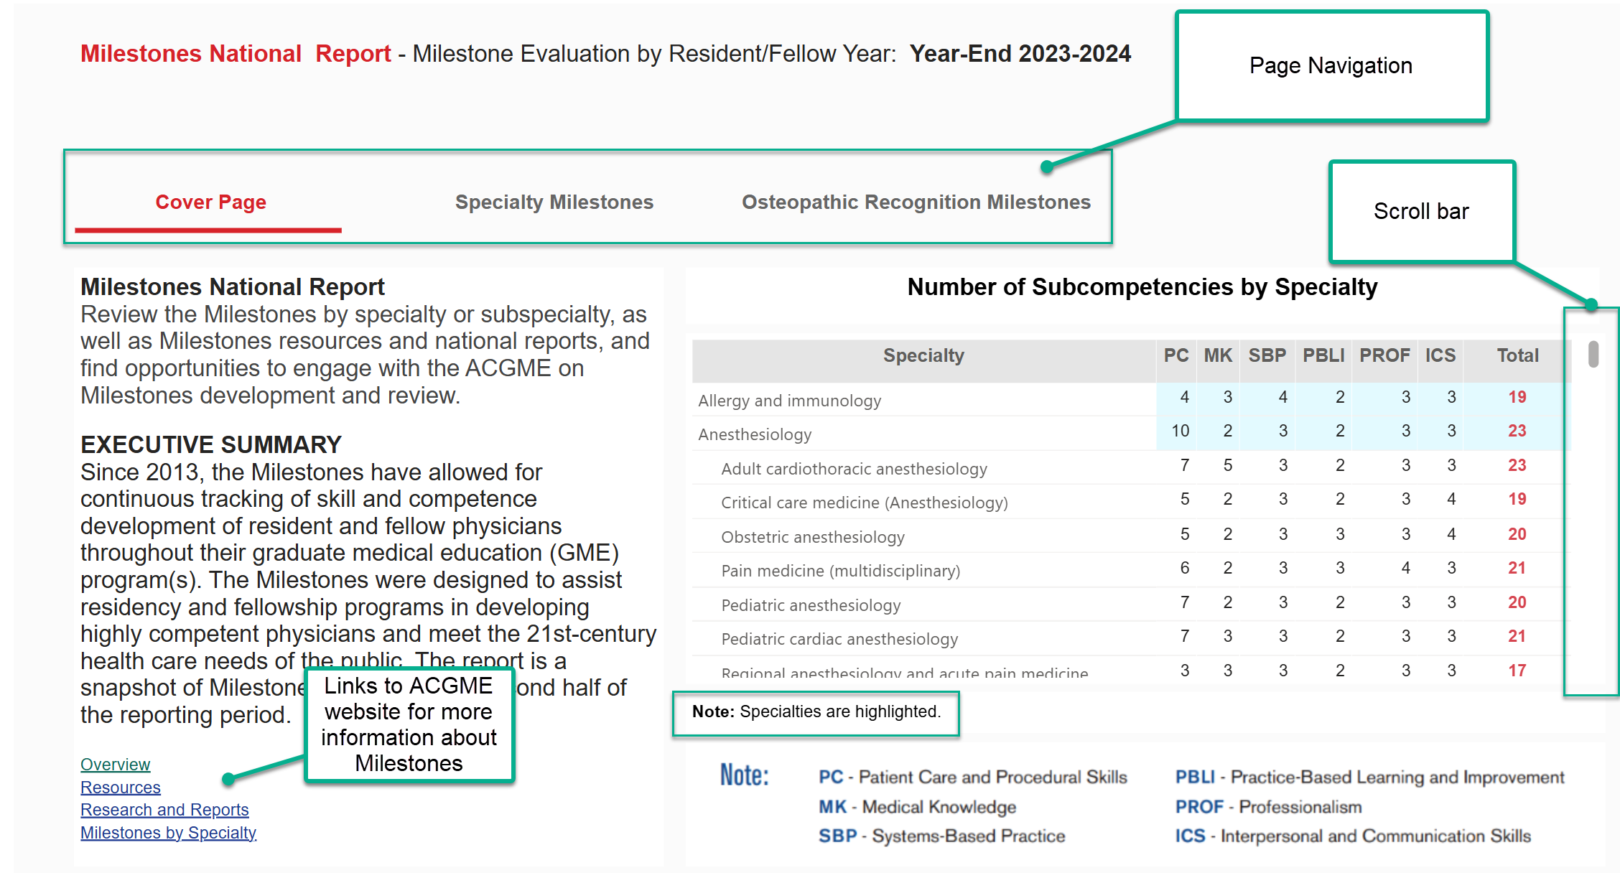The image size is (1620, 873).
Task: Select the Anesthesiology specialty row
Action: point(1131,433)
